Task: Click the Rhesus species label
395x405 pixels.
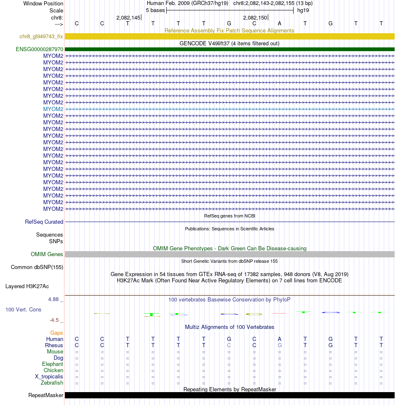Action: 54,346
